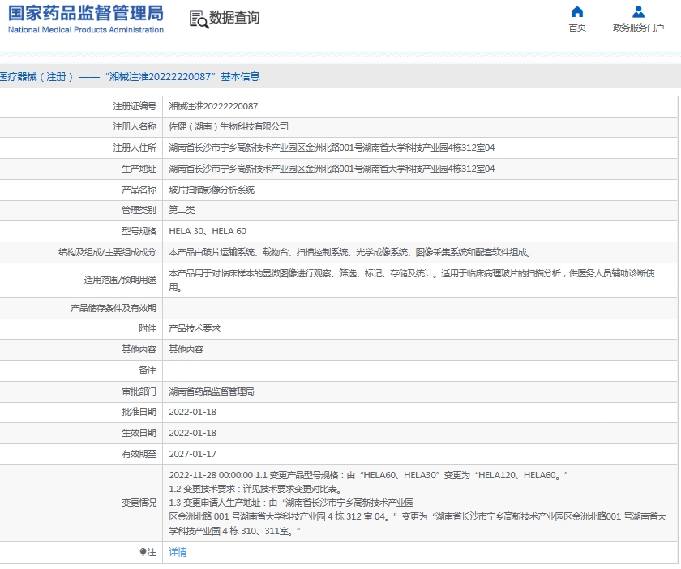Image resolution: width=681 pixels, height=569 pixels.
Task: Click management class value 第二类
Action: pyautogui.click(x=182, y=210)
